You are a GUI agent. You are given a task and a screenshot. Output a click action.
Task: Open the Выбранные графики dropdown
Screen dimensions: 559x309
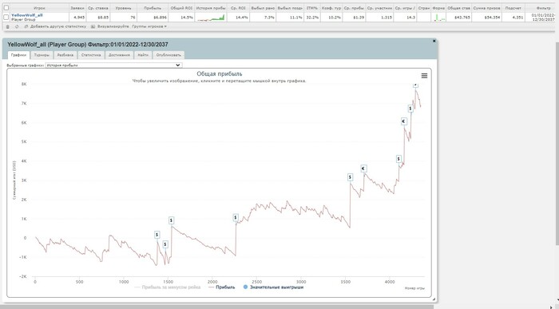click(x=113, y=65)
